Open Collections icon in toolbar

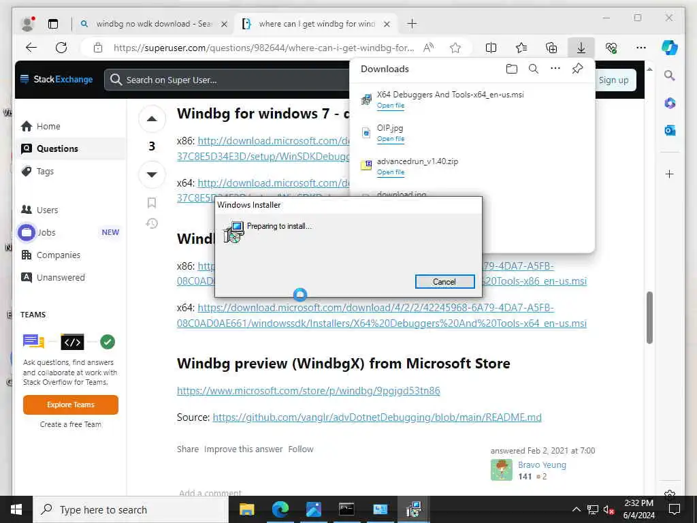tap(551, 48)
